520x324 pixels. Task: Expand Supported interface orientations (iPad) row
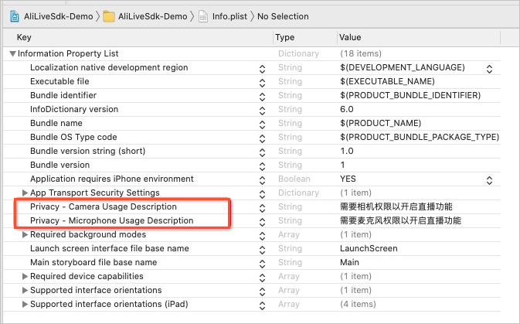click(x=25, y=304)
